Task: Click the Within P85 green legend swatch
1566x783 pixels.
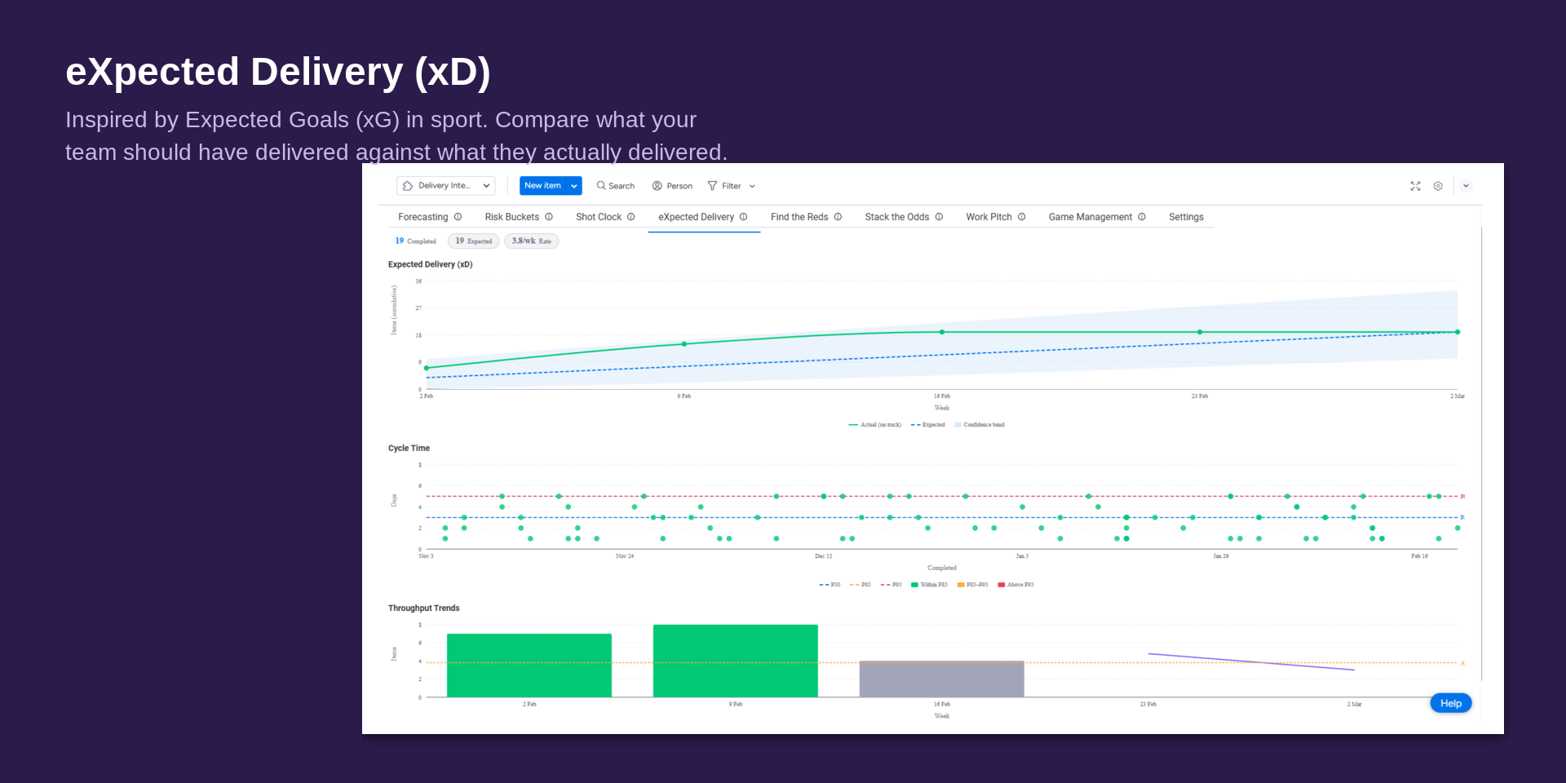Action: [x=915, y=585]
